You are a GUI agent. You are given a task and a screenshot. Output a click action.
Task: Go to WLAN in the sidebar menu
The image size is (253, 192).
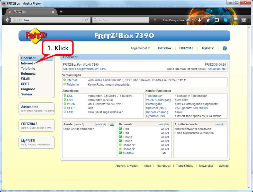(26, 79)
